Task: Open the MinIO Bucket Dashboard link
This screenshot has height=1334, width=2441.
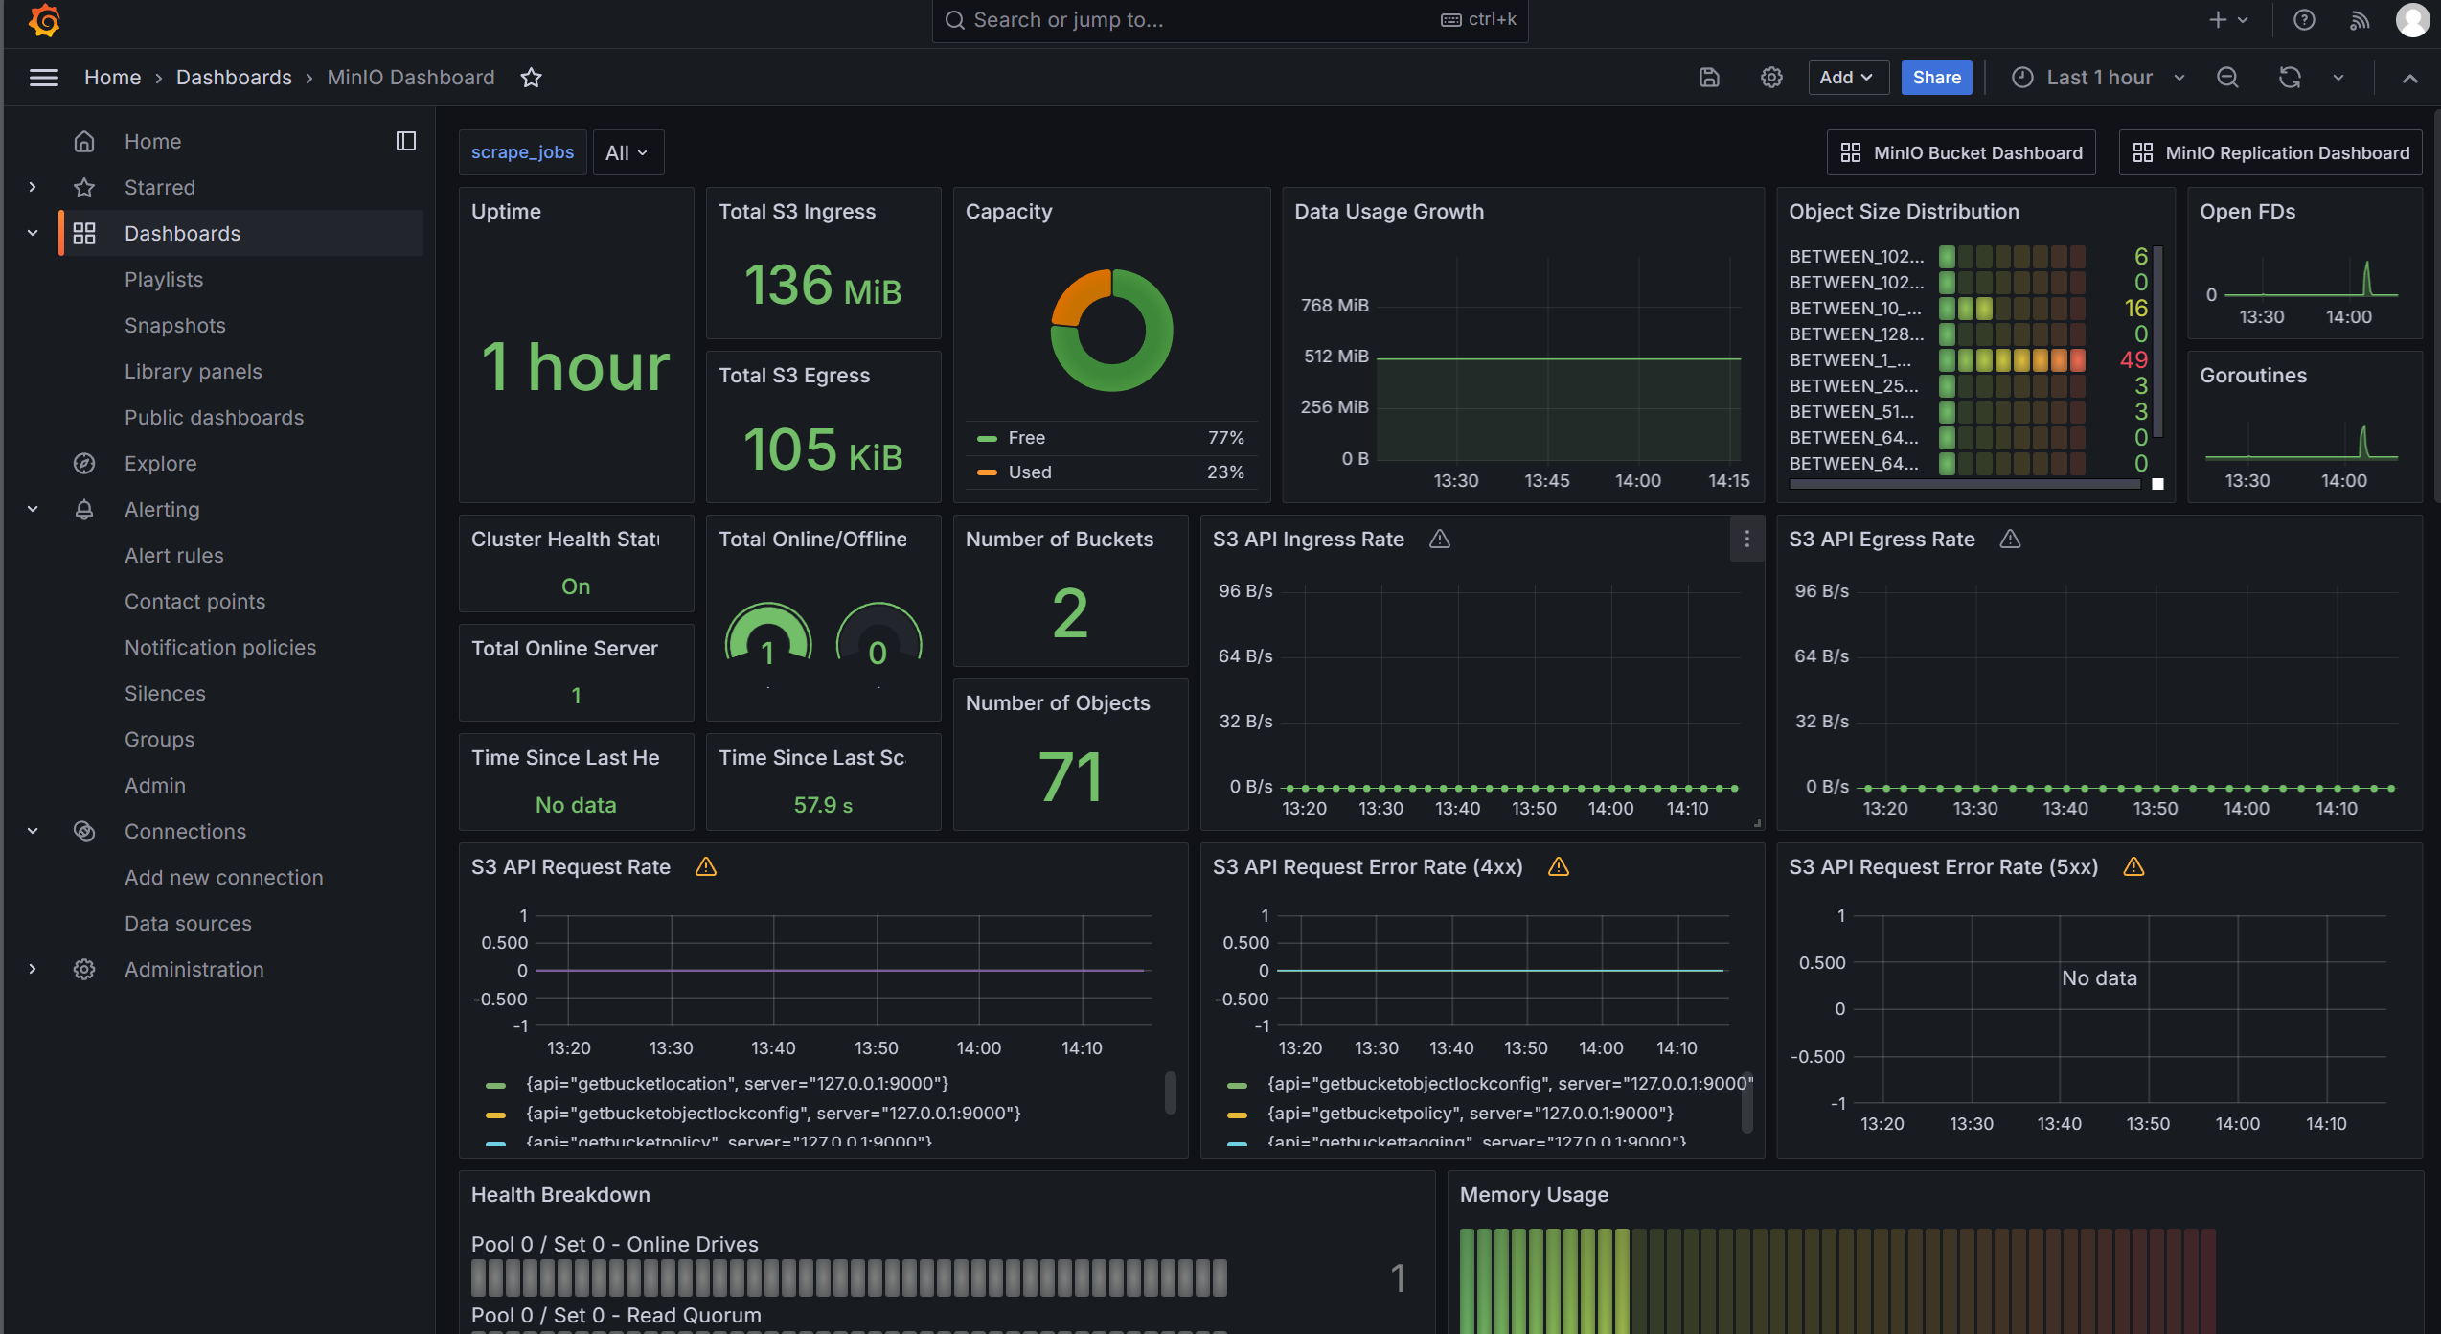Action: coord(1961,152)
